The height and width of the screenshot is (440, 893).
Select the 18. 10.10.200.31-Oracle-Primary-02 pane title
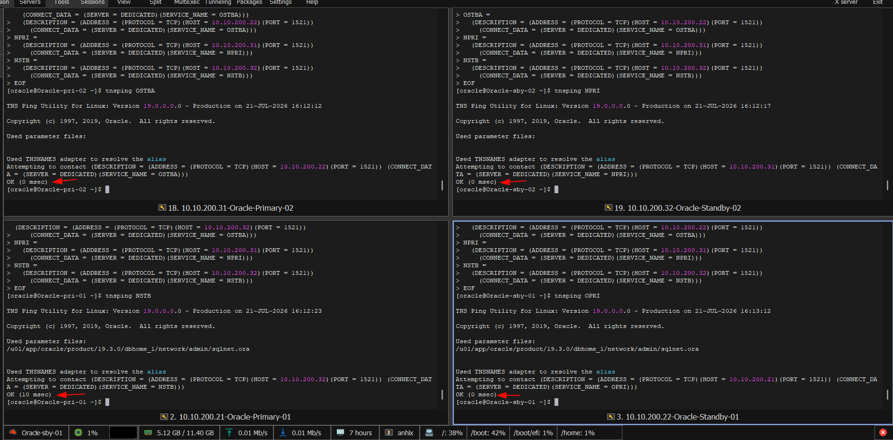click(231, 208)
